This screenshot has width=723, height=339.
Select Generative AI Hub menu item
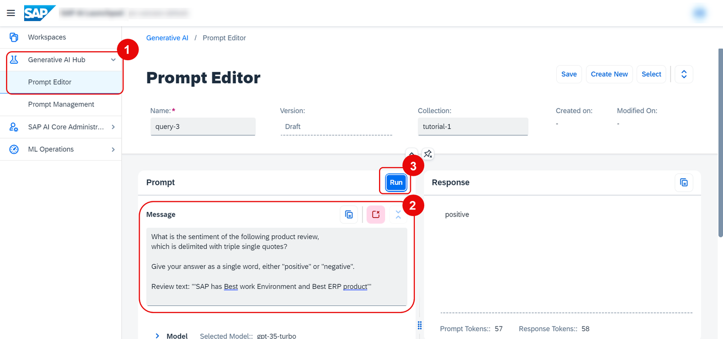click(x=61, y=60)
